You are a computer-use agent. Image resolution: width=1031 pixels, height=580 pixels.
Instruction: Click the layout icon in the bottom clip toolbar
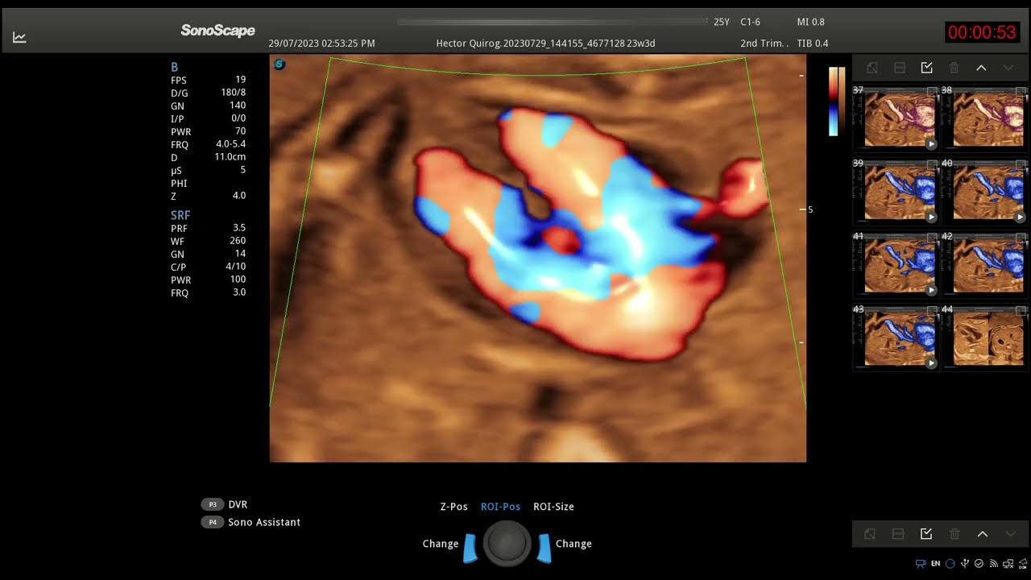(898, 534)
